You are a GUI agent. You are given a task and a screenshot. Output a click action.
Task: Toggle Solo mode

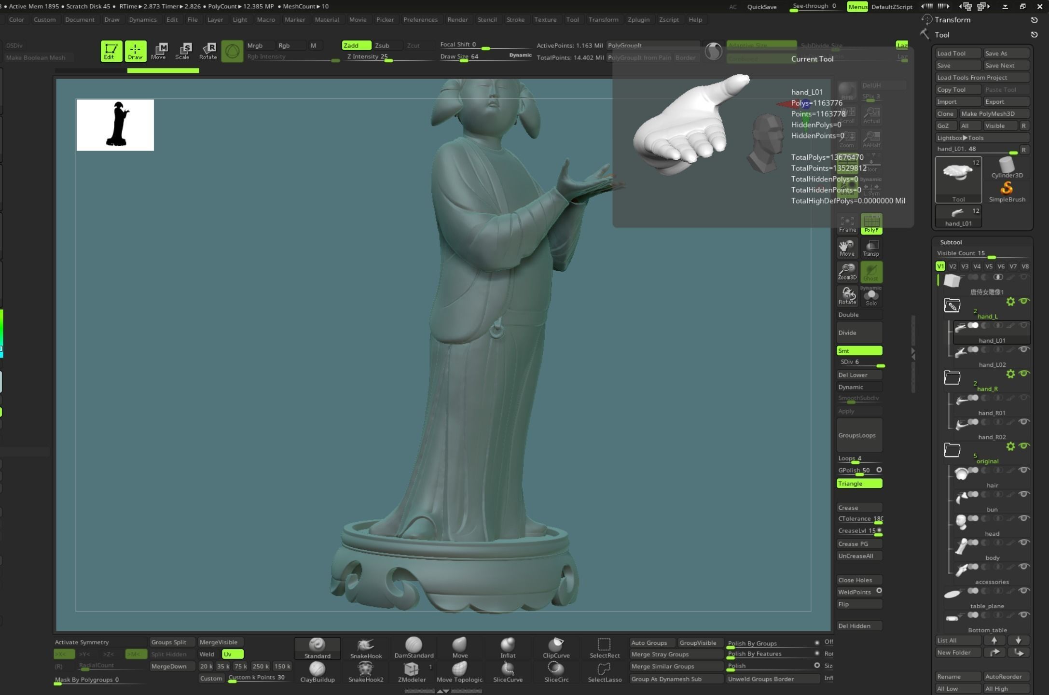click(x=871, y=296)
